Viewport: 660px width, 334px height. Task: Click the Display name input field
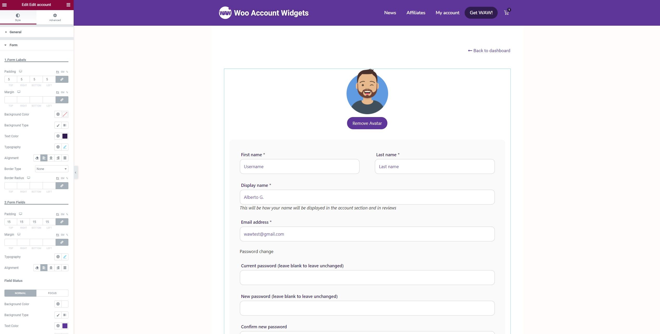tap(367, 197)
